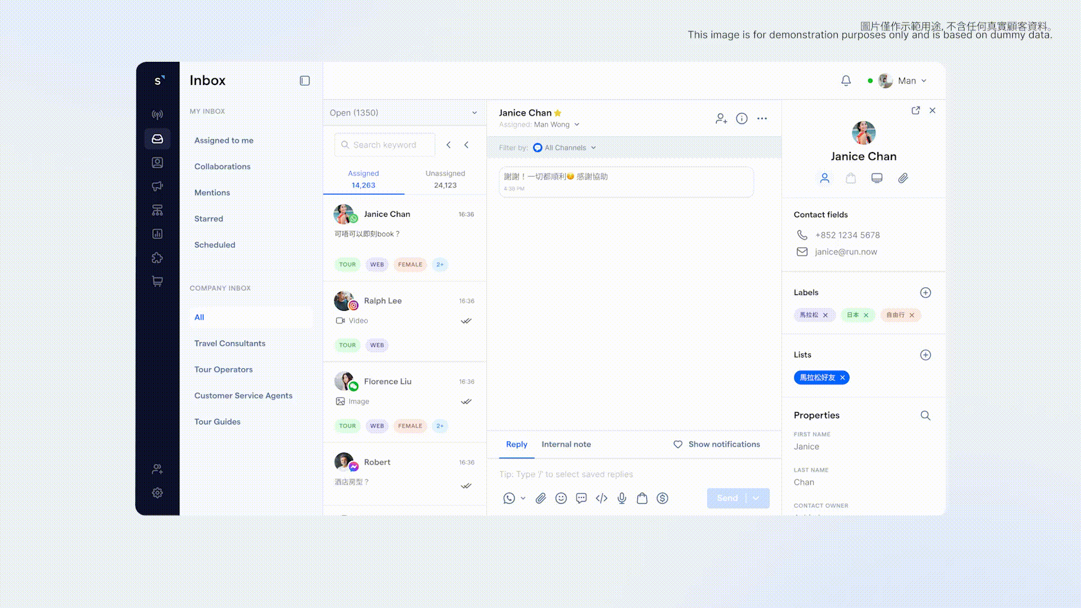
Task: Open the reports/analytics icon
Action: coord(158,234)
